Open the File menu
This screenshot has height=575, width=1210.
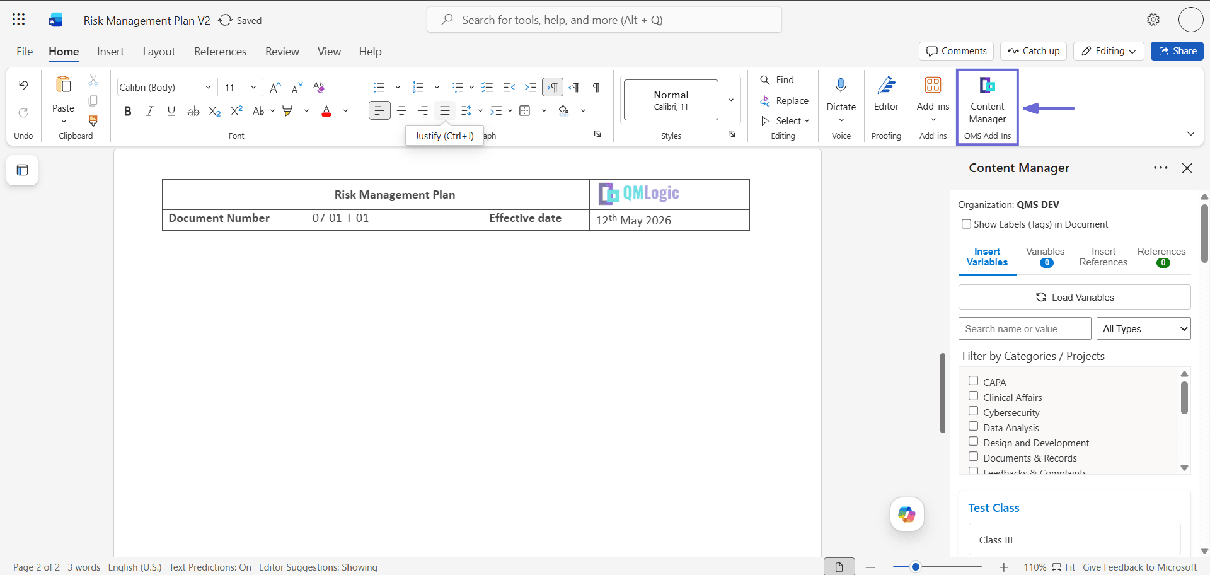(x=25, y=52)
